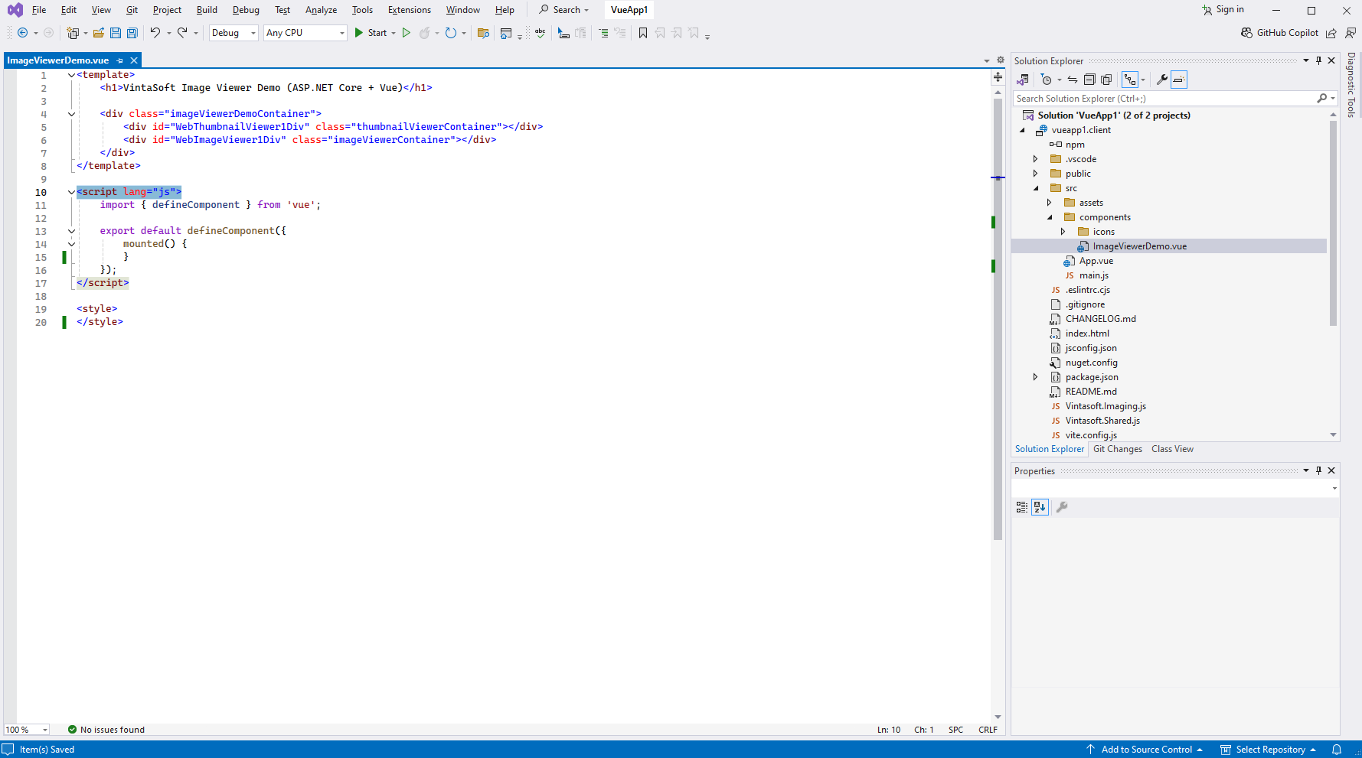Toggle a bookmark with the bookmark icon
1362x758 pixels.
click(643, 33)
